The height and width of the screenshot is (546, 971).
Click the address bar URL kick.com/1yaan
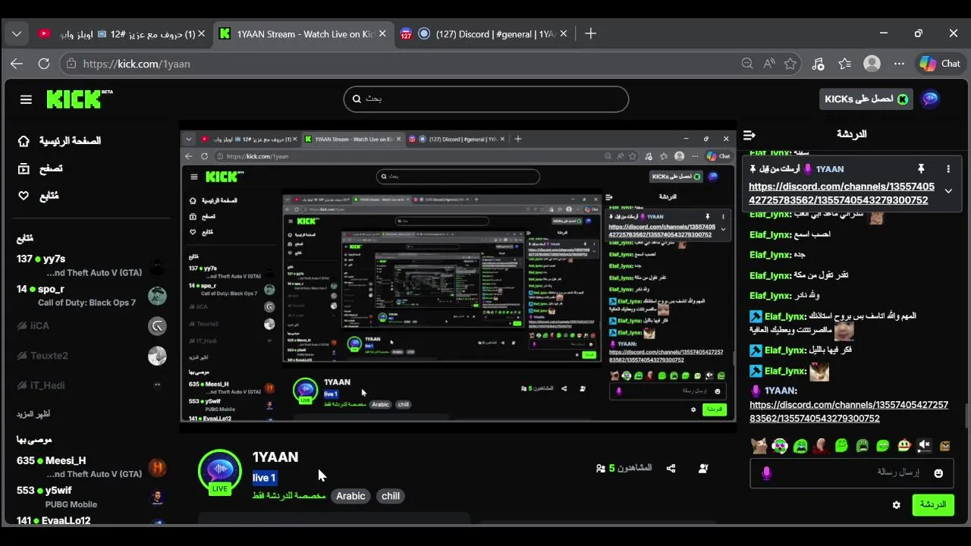(137, 64)
